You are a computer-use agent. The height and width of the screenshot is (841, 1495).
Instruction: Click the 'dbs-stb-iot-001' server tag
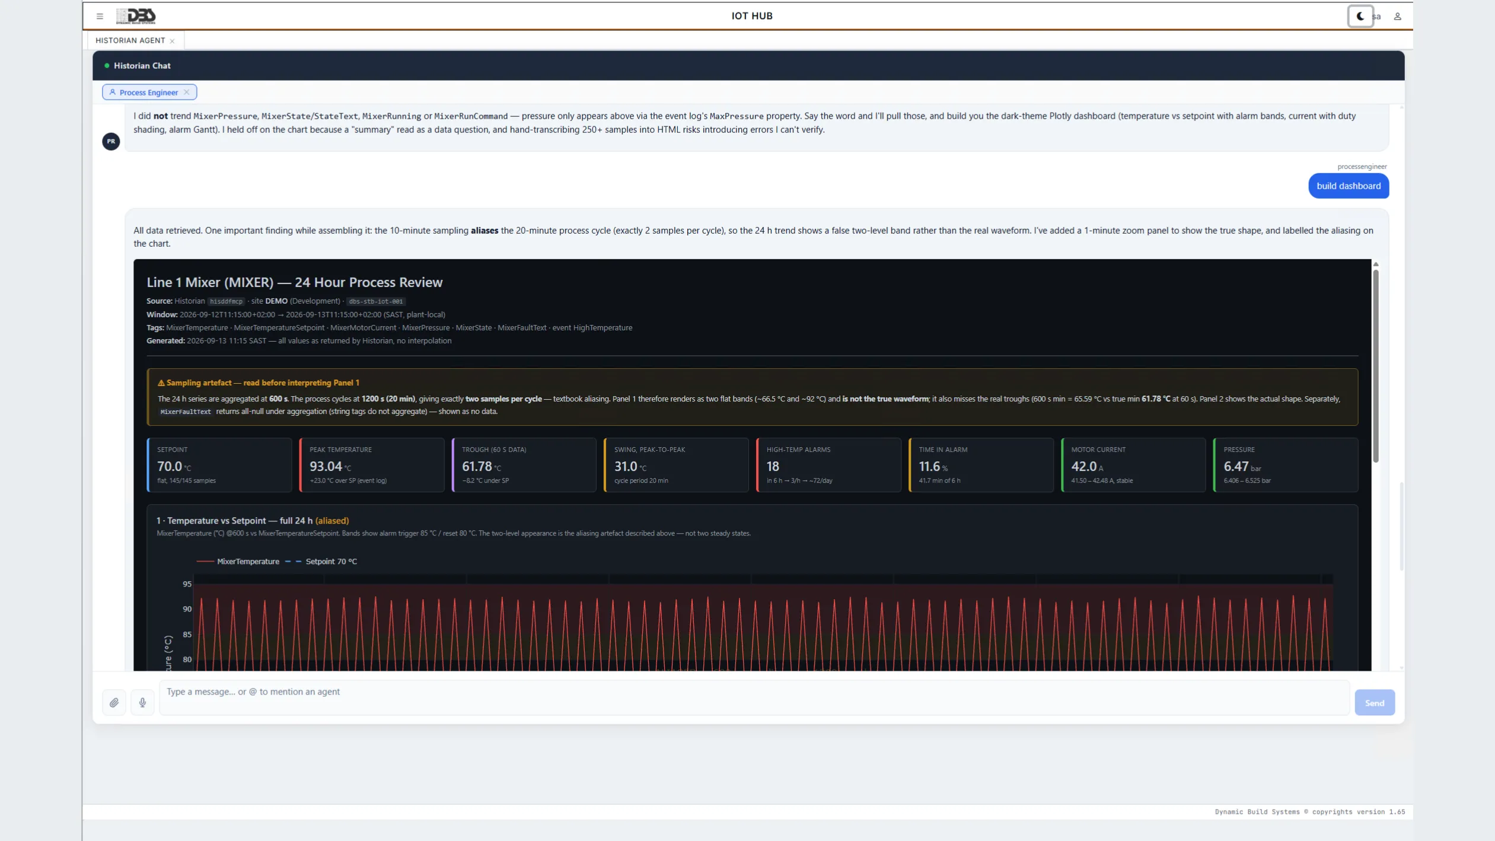(376, 301)
